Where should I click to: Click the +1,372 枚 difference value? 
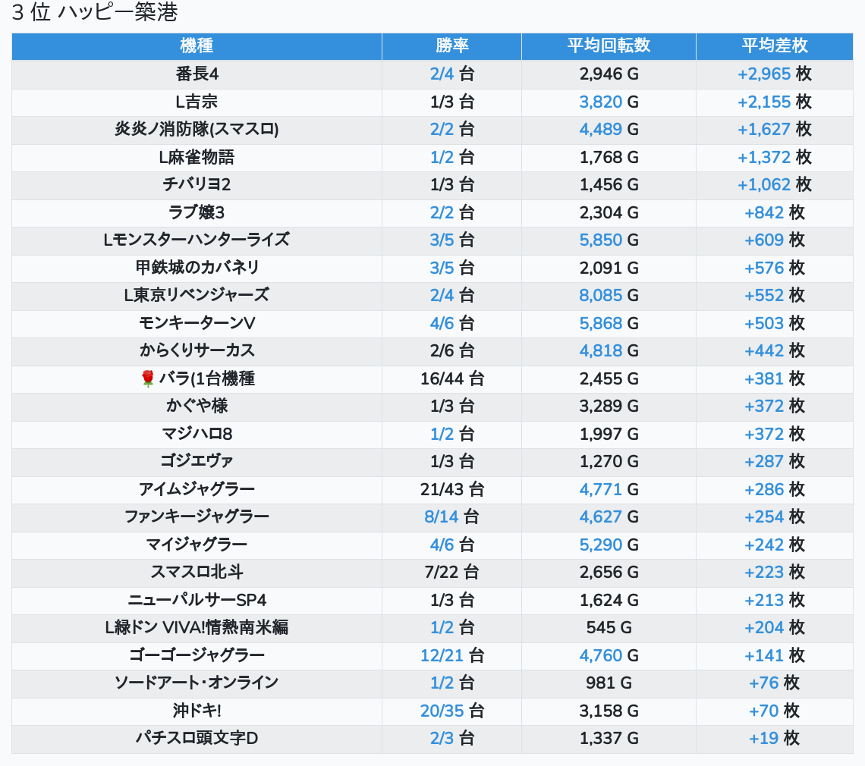coord(775,157)
